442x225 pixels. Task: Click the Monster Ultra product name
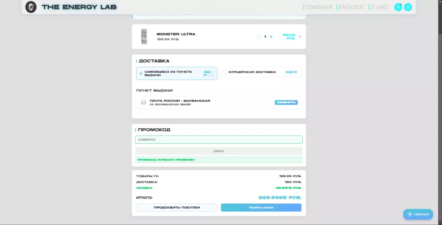176,34
